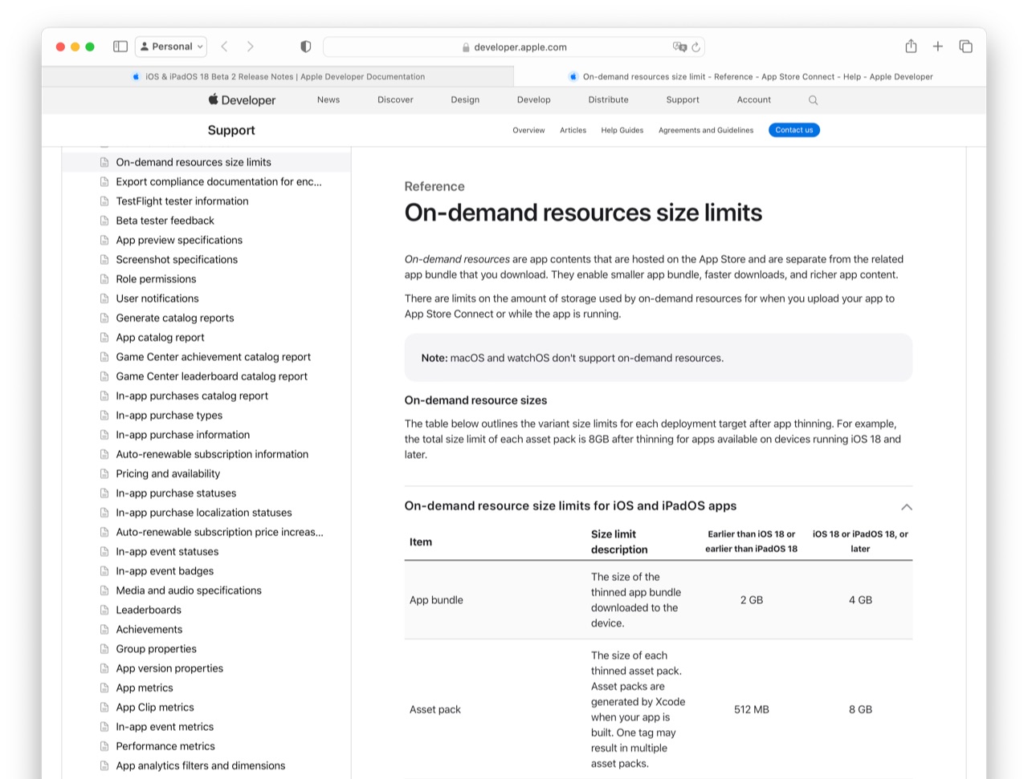The image size is (1028, 779).
Task: Click the Support section heading
Action: point(231,130)
